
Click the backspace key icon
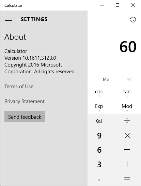point(99,121)
